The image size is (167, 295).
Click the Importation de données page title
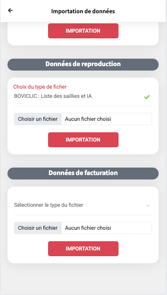point(83,11)
